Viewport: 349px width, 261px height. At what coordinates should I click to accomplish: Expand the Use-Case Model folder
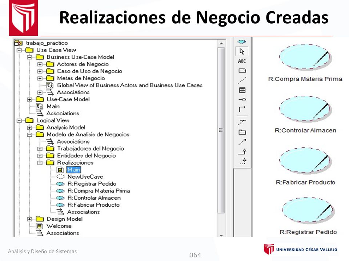[29, 99]
